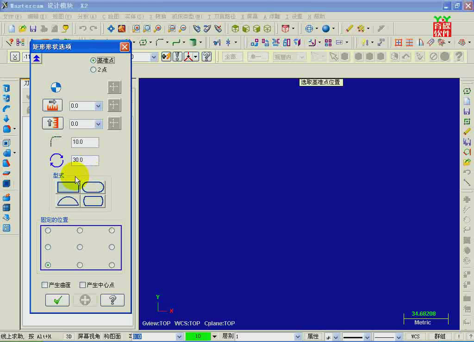Click pick-position icon beside the width field
Screen dimensions: 474x342
point(114,105)
